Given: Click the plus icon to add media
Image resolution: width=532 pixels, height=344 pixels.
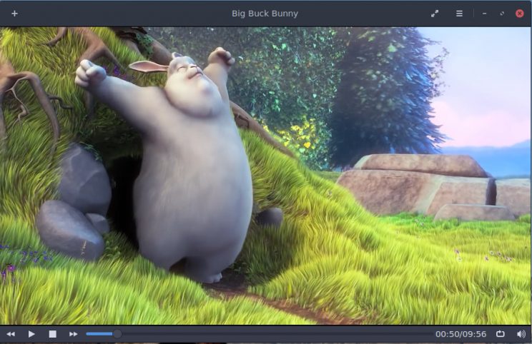Looking at the screenshot, I should pyautogui.click(x=14, y=14).
